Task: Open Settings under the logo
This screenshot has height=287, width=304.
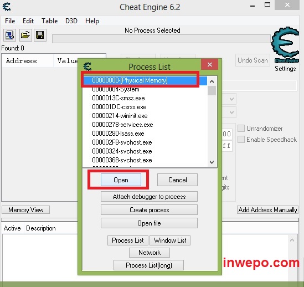Action: (285, 69)
